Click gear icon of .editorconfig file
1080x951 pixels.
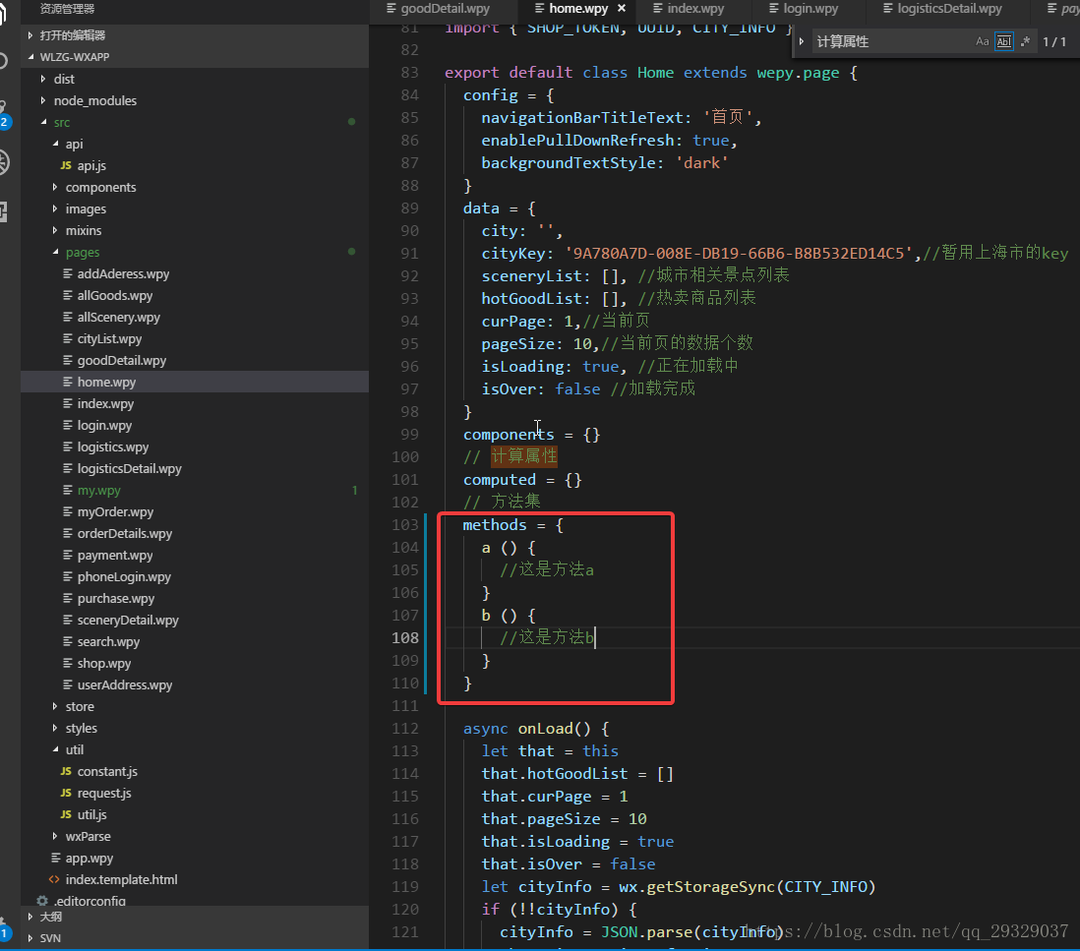tap(42, 901)
